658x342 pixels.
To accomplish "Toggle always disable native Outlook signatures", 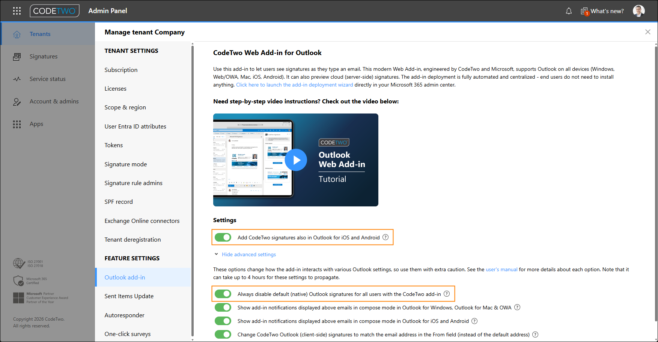I will 223,294.
